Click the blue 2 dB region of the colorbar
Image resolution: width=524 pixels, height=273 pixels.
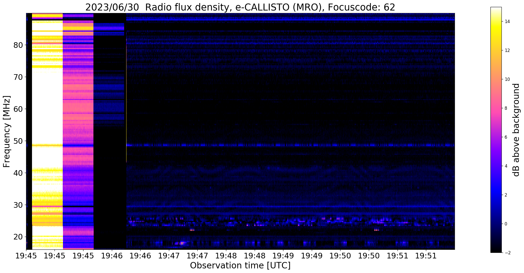tap(496, 195)
